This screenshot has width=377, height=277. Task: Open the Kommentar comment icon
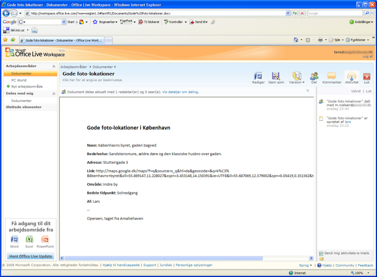tap(332, 77)
